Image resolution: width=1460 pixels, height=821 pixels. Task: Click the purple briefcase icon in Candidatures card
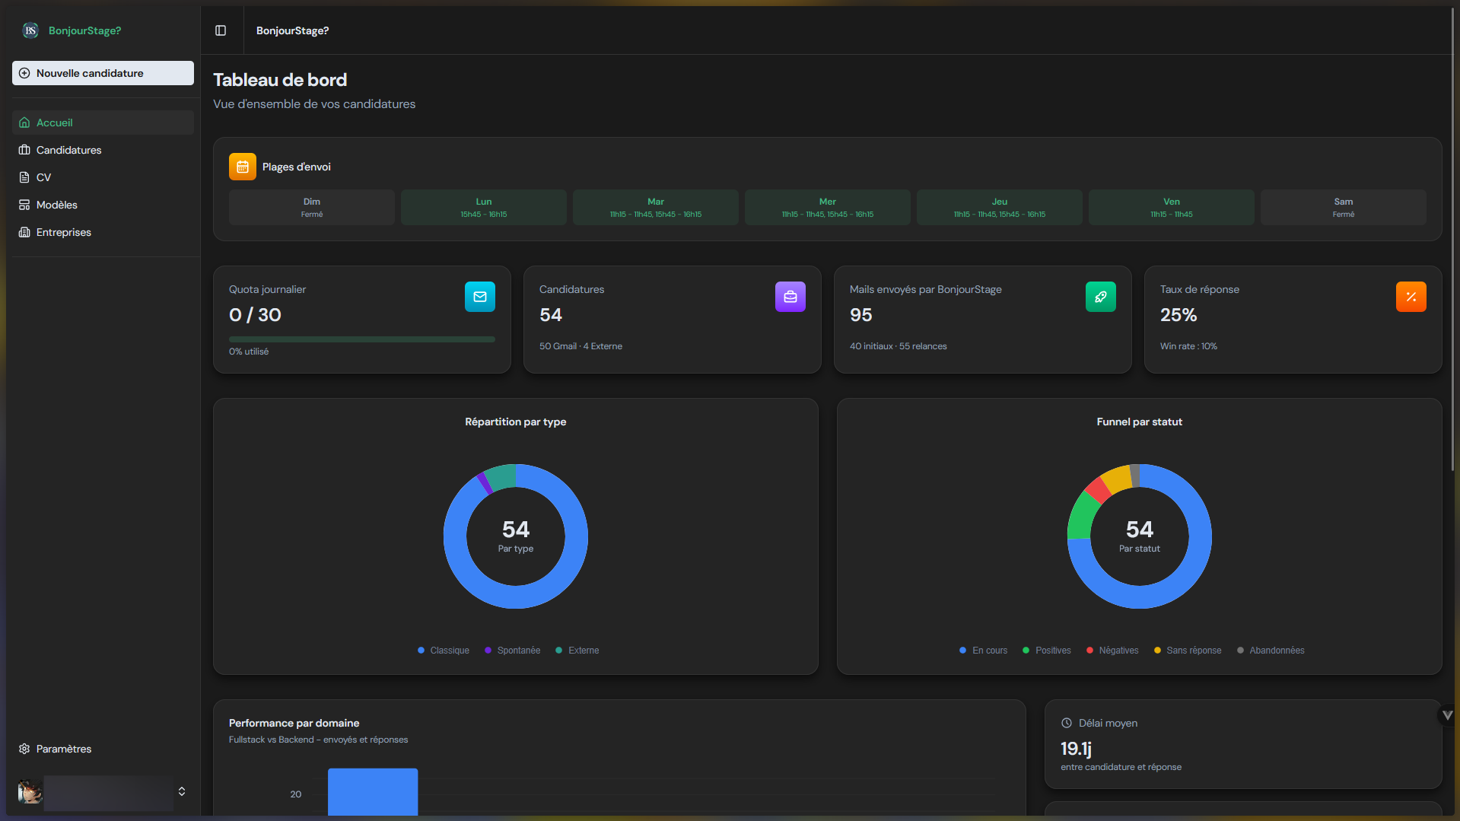click(790, 297)
